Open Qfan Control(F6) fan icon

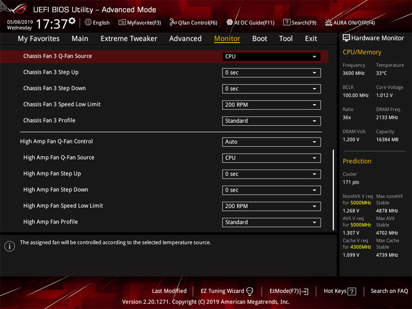pos(173,22)
